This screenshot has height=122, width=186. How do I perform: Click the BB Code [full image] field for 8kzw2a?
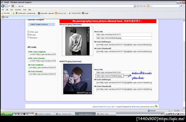tap(124, 45)
